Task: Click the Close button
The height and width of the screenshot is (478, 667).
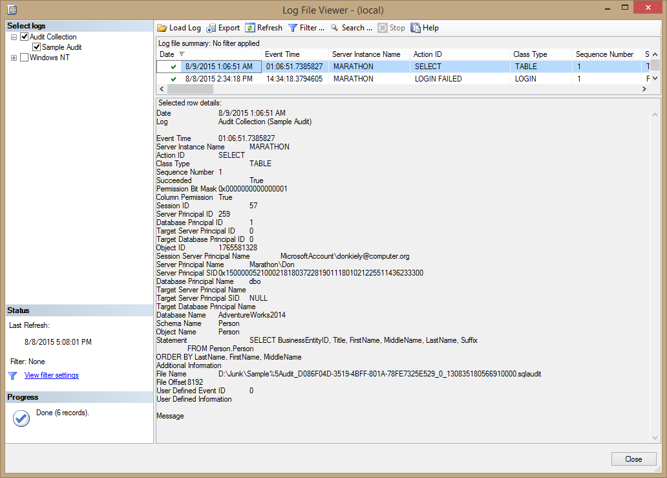Action: [x=634, y=459]
